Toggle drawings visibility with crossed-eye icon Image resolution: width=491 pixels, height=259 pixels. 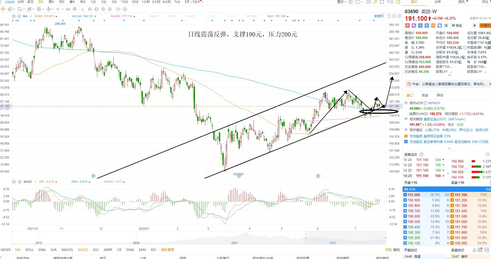[x=103, y=9]
